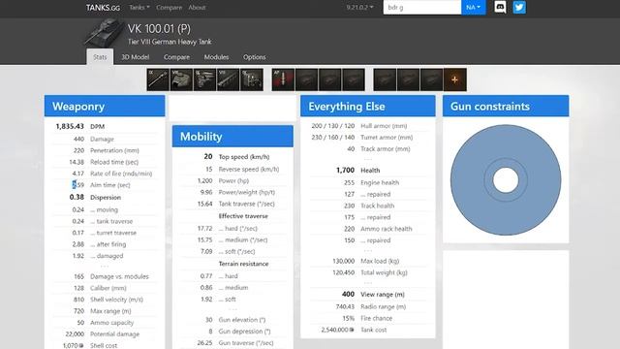Click the VK 100.01 (P) tank thumbnail

104,33
